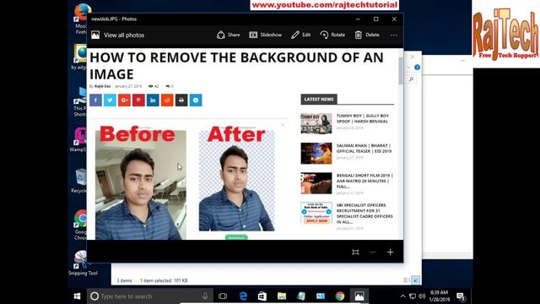
Task: Click the Photos app taskbar icon
Action: point(359,296)
